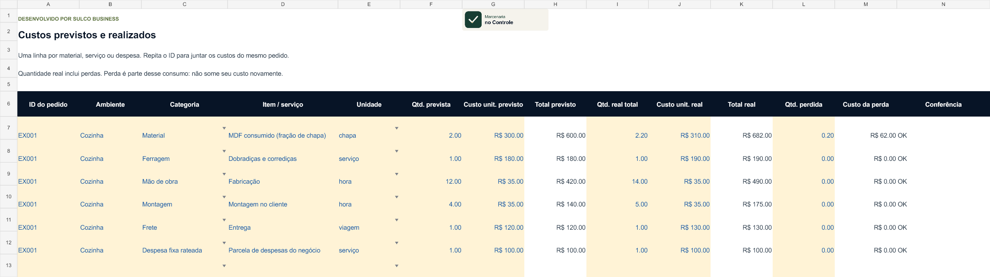Open the Unidade dropdown showing viagem
Image resolution: width=990 pixels, height=277 pixels.
point(397,220)
